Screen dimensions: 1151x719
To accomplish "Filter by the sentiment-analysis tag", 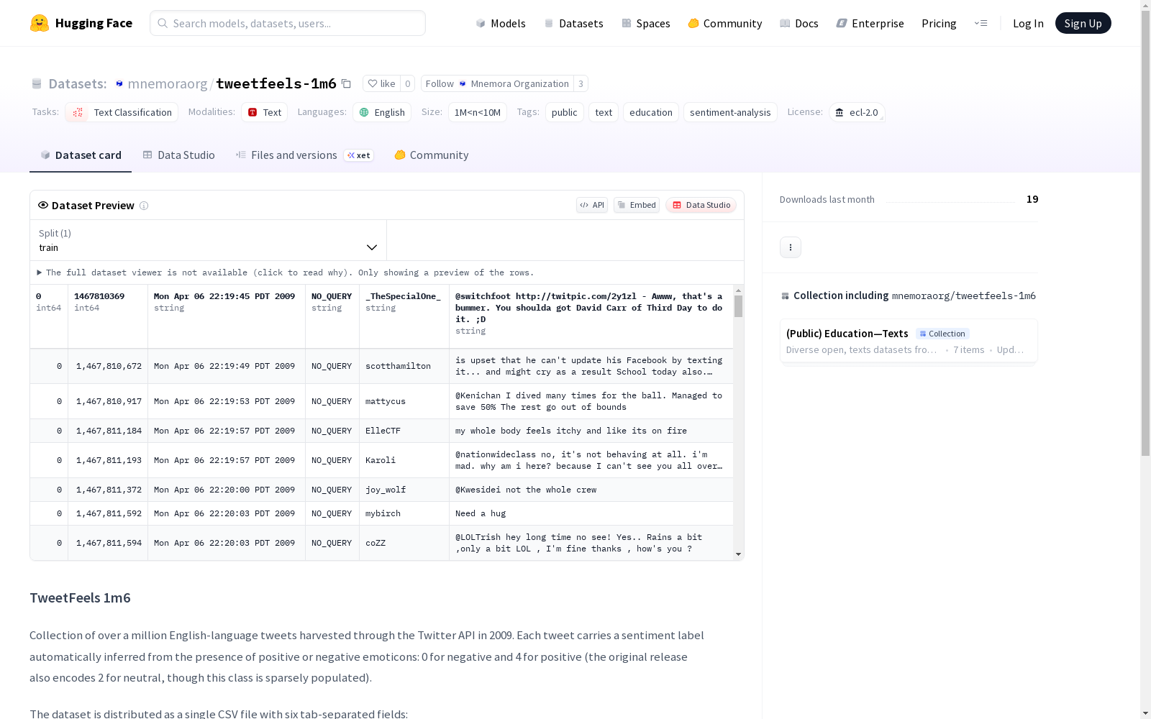I will point(730,112).
